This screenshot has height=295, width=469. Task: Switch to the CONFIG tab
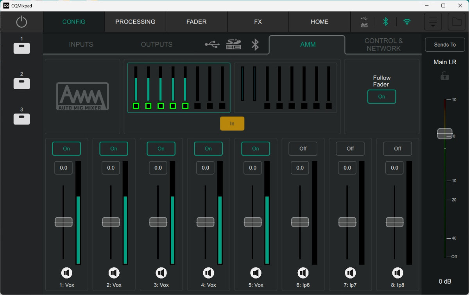point(74,22)
